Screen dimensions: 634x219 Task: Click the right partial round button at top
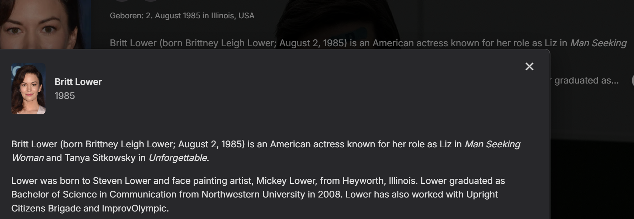pyautogui.click(x=151, y=1)
